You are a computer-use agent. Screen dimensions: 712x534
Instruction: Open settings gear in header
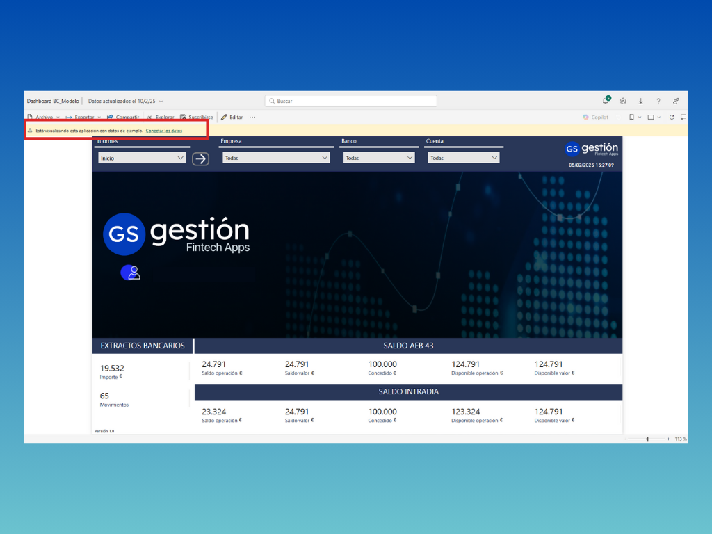[x=623, y=101]
